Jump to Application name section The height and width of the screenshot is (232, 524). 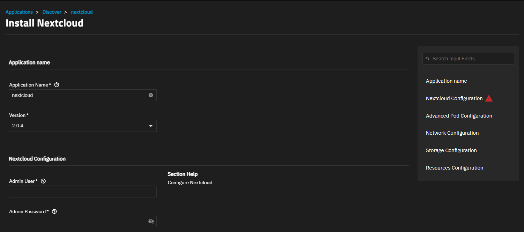coord(446,81)
